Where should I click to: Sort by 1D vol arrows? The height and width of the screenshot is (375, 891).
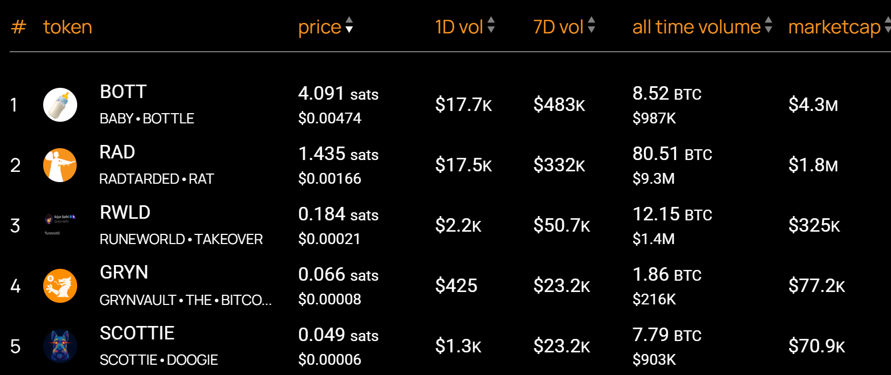tap(491, 25)
